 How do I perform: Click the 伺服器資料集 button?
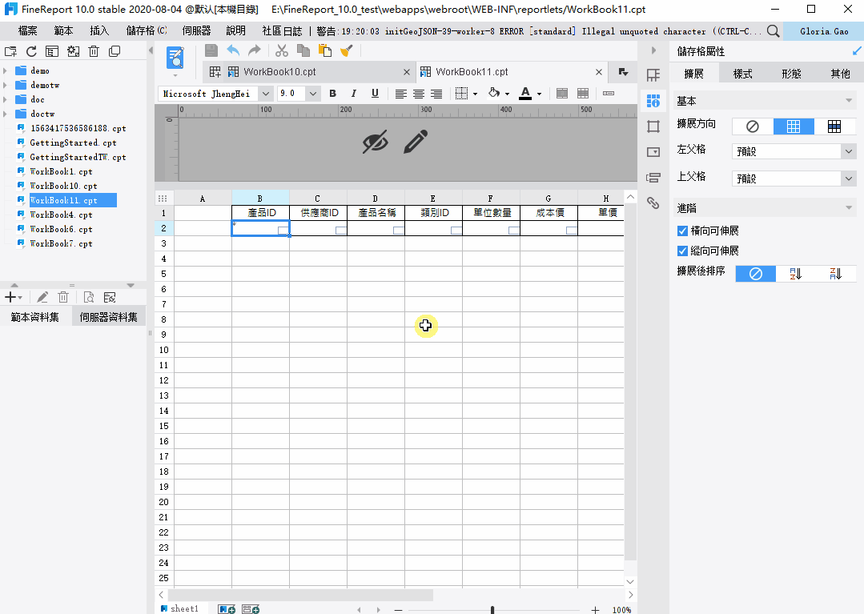coord(109,315)
